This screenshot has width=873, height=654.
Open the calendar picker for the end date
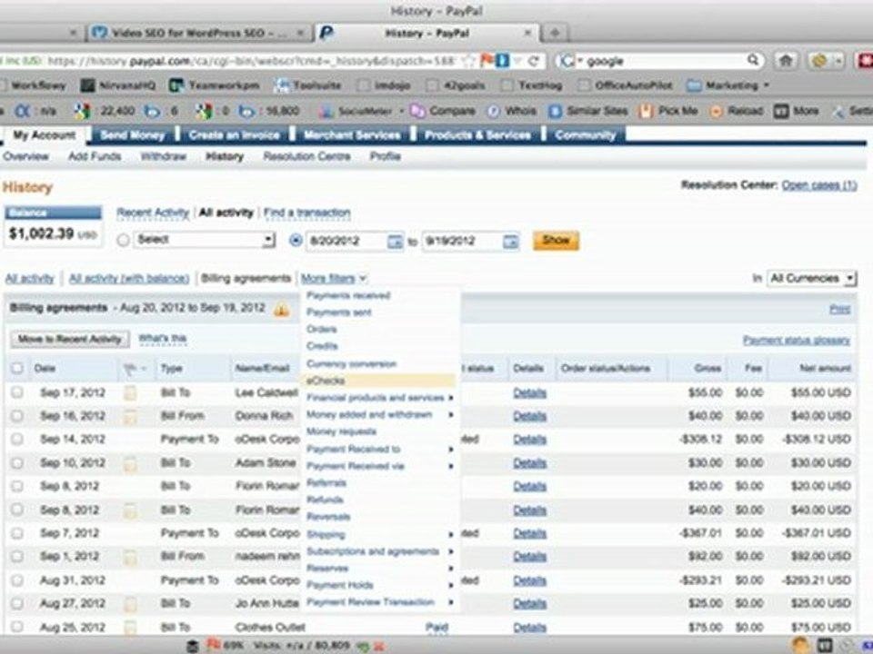pyautogui.click(x=510, y=241)
